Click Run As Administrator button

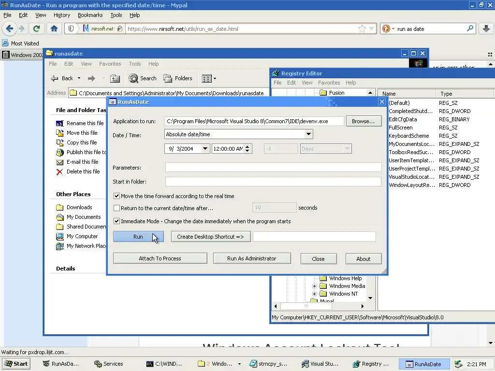coord(252,258)
